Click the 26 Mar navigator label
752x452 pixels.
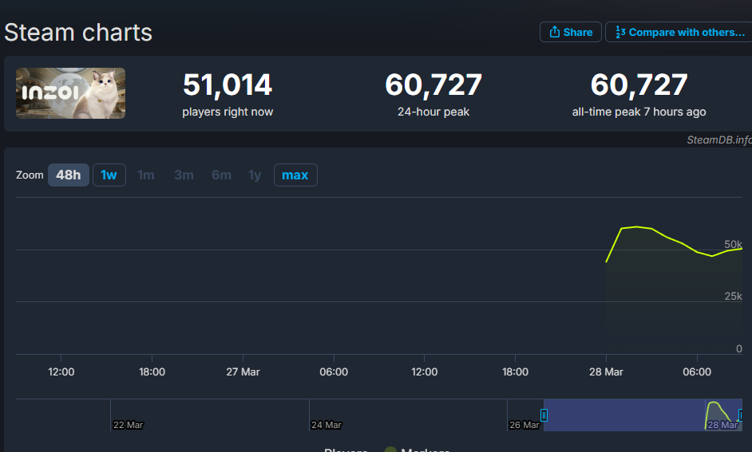coord(524,425)
